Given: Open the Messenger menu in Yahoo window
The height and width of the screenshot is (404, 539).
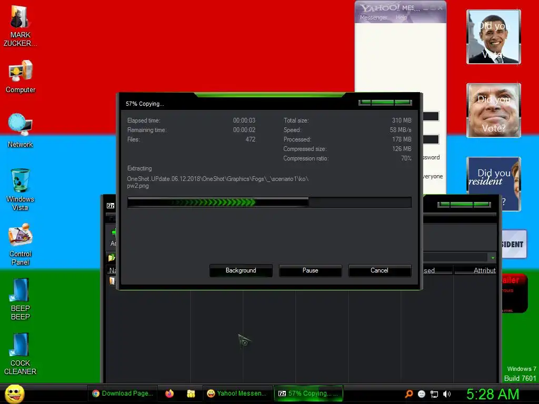Looking at the screenshot, I should (373, 17).
